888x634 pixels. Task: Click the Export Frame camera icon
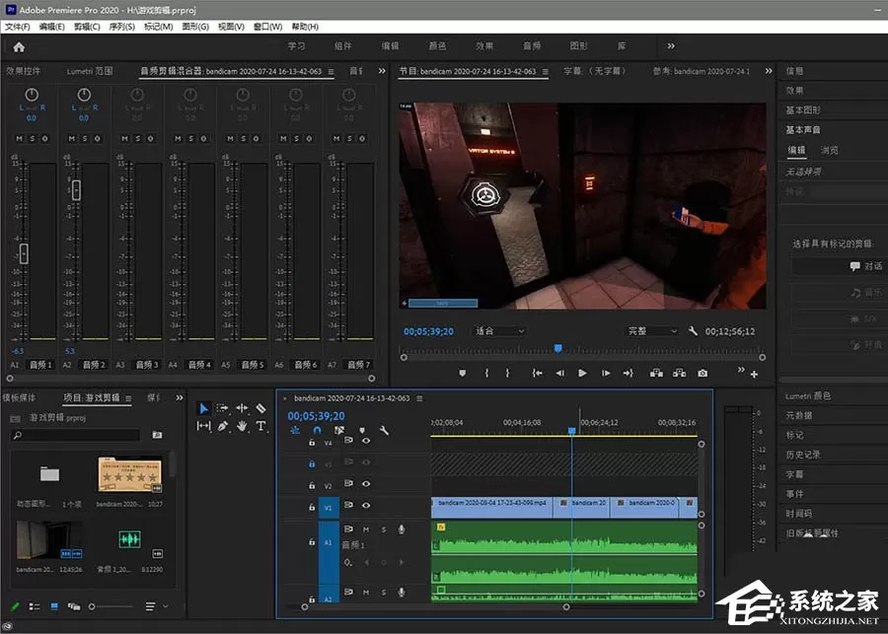[x=703, y=373]
